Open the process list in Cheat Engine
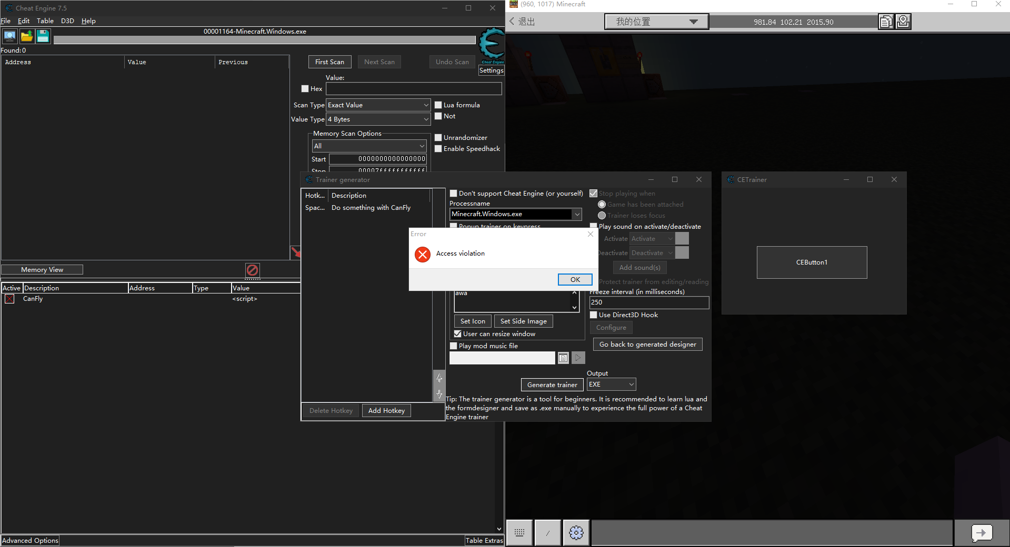 pos(9,36)
